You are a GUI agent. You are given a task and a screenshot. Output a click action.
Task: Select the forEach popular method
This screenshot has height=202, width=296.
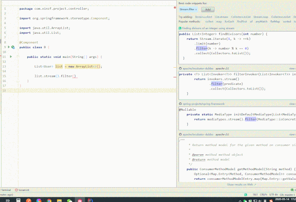tap(229, 21)
